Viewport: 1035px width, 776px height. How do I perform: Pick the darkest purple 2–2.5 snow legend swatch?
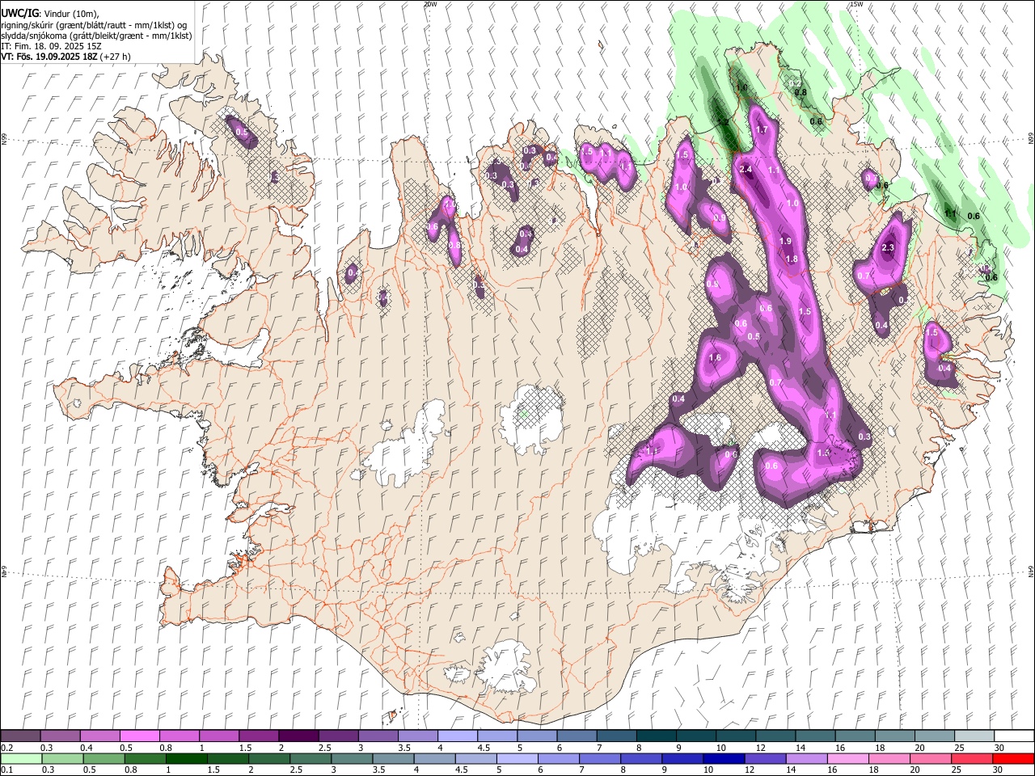(x=298, y=736)
